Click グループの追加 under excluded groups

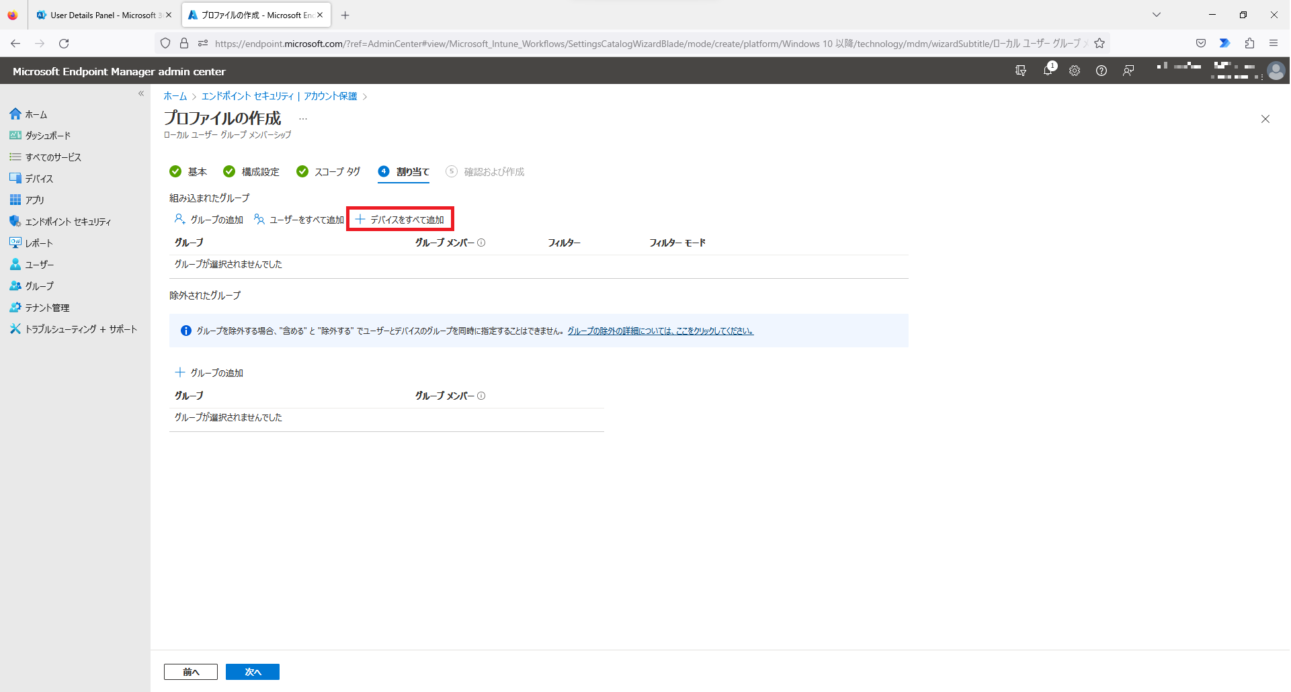pos(209,373)
